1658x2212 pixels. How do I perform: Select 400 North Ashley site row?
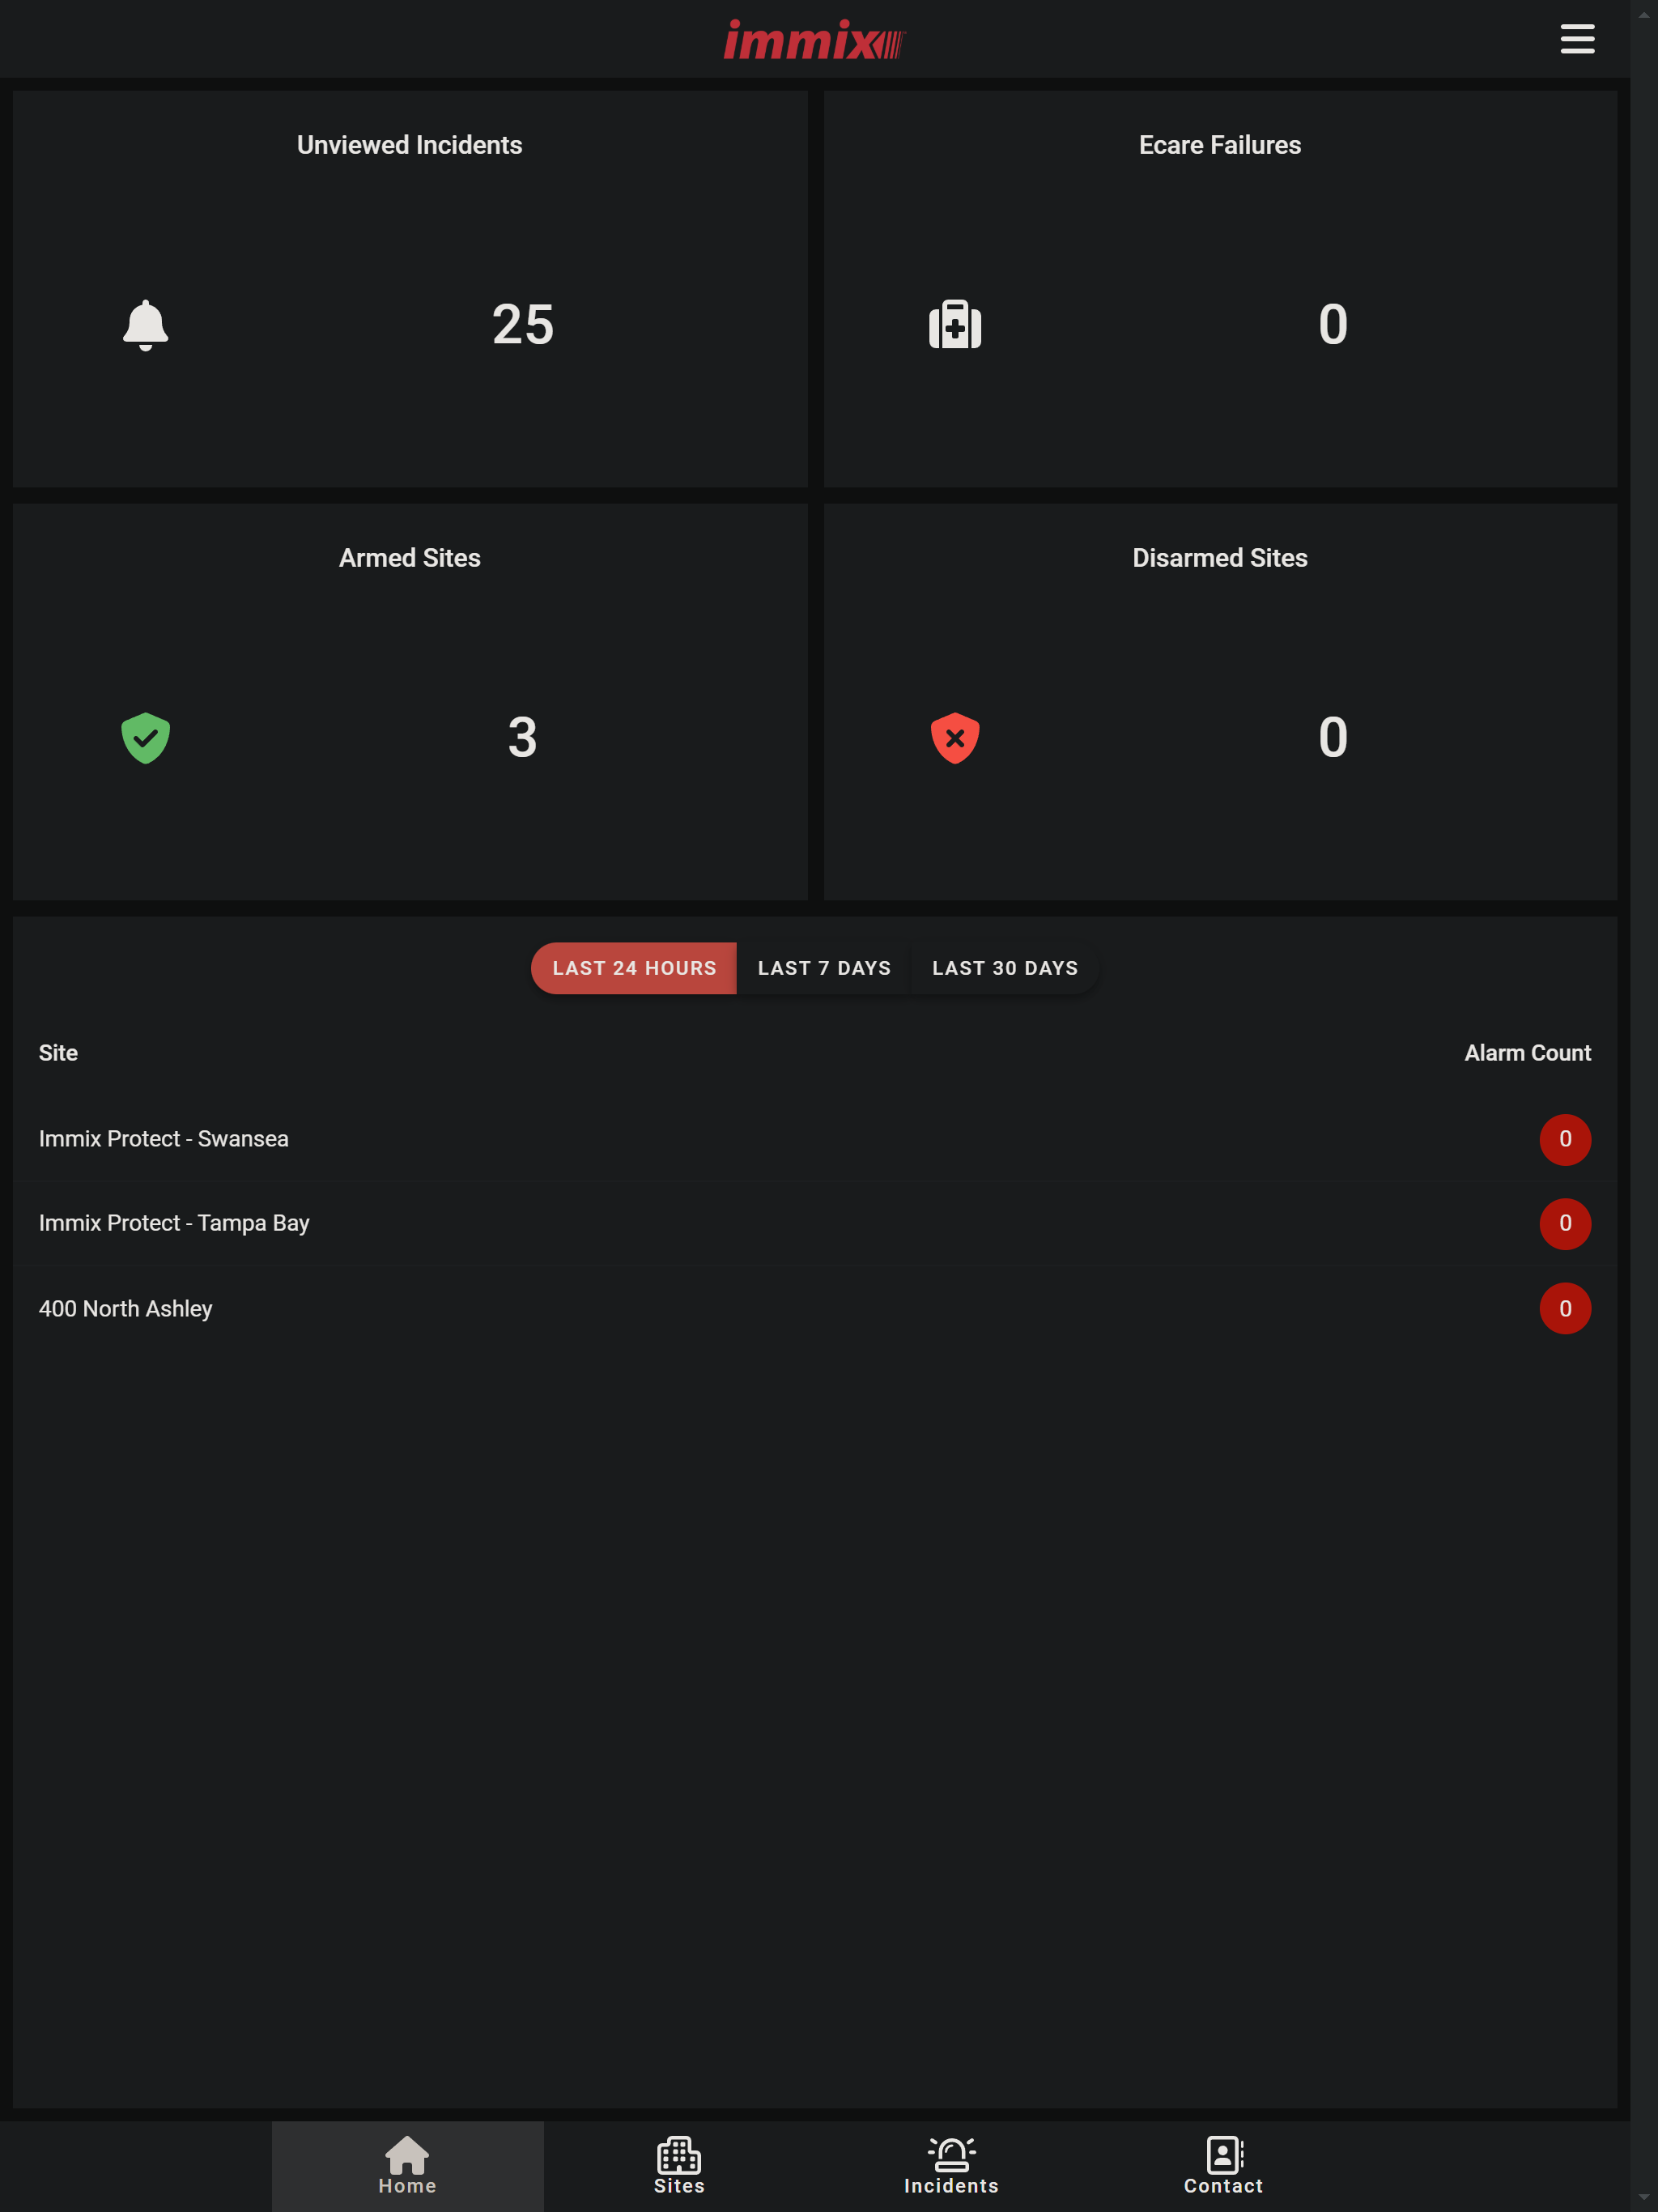click(x=814, y=1308)
